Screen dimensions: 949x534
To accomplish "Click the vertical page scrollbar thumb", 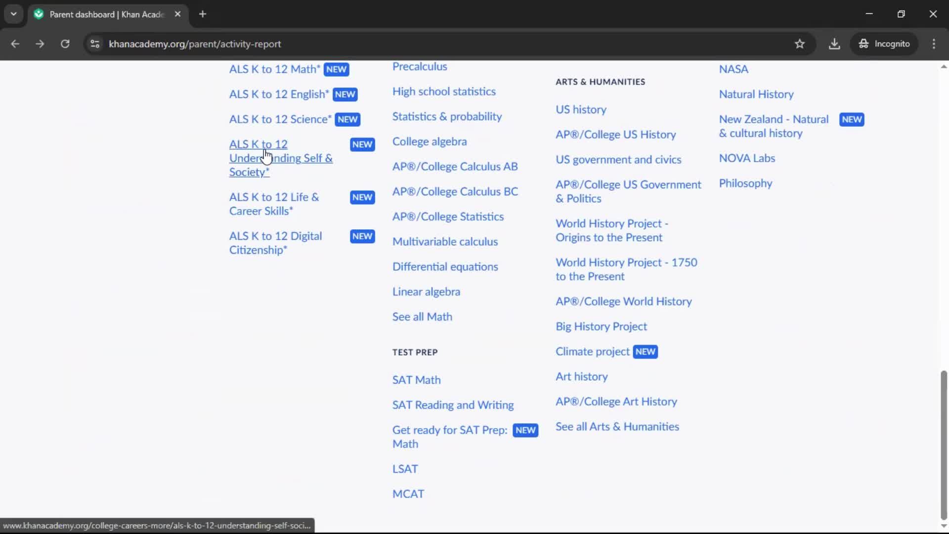I will tap(944, 445).
